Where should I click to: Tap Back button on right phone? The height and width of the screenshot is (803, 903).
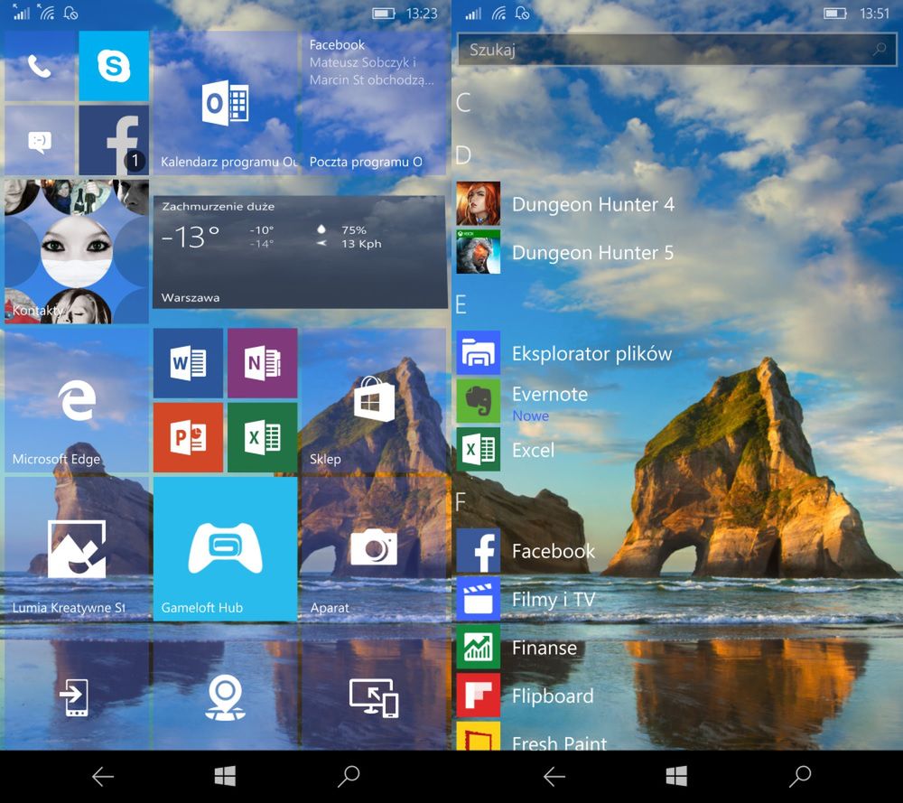coord(554,777)
